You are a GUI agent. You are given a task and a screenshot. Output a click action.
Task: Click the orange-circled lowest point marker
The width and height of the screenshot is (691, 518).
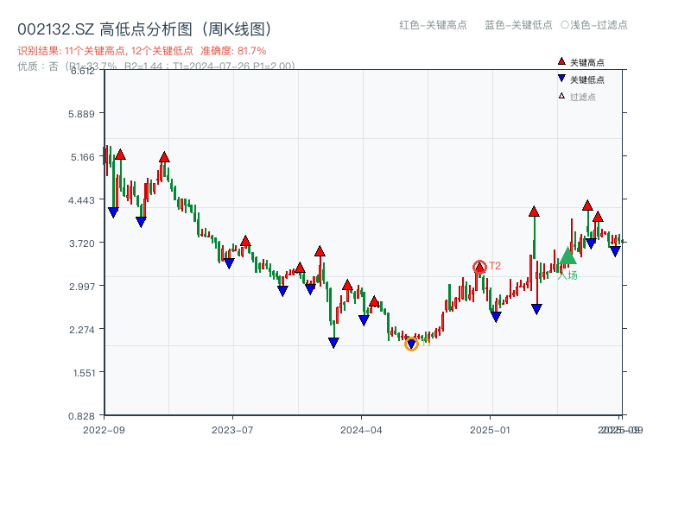click(411, 344)
